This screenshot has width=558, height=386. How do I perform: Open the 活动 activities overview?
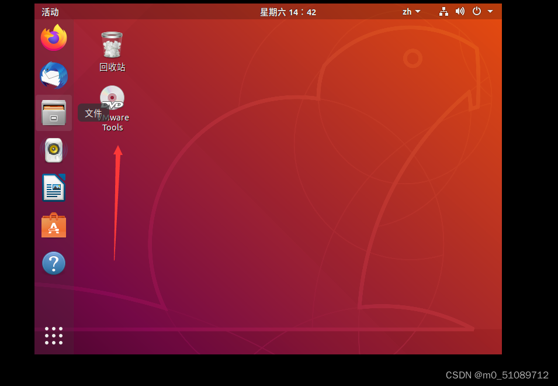[x=50, y=12]
